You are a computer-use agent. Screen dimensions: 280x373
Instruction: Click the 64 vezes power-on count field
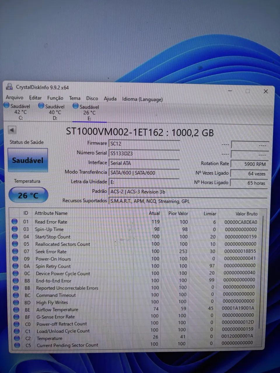[x=249, y=173]
